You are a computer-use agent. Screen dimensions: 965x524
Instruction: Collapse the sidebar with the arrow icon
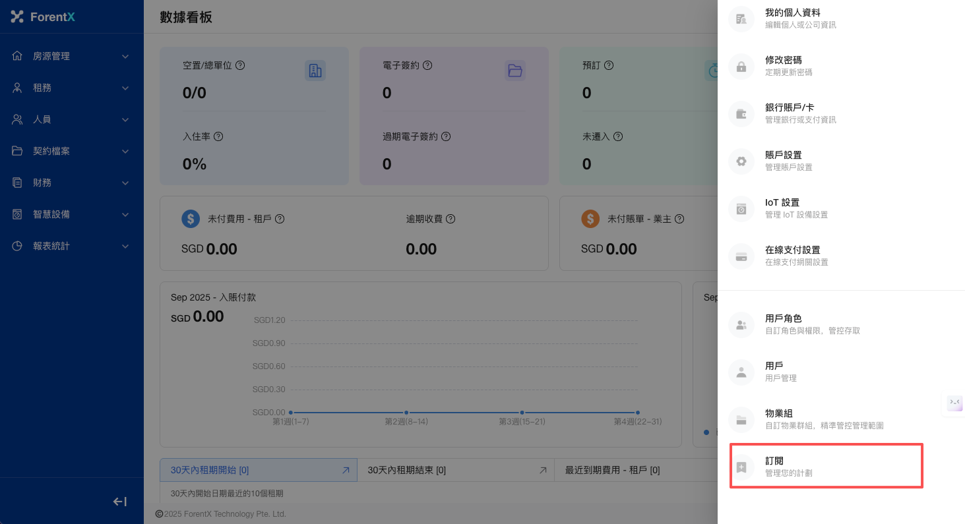(x=120, y=502)
